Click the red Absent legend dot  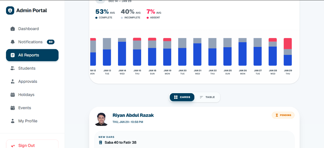tap(147, 18)
